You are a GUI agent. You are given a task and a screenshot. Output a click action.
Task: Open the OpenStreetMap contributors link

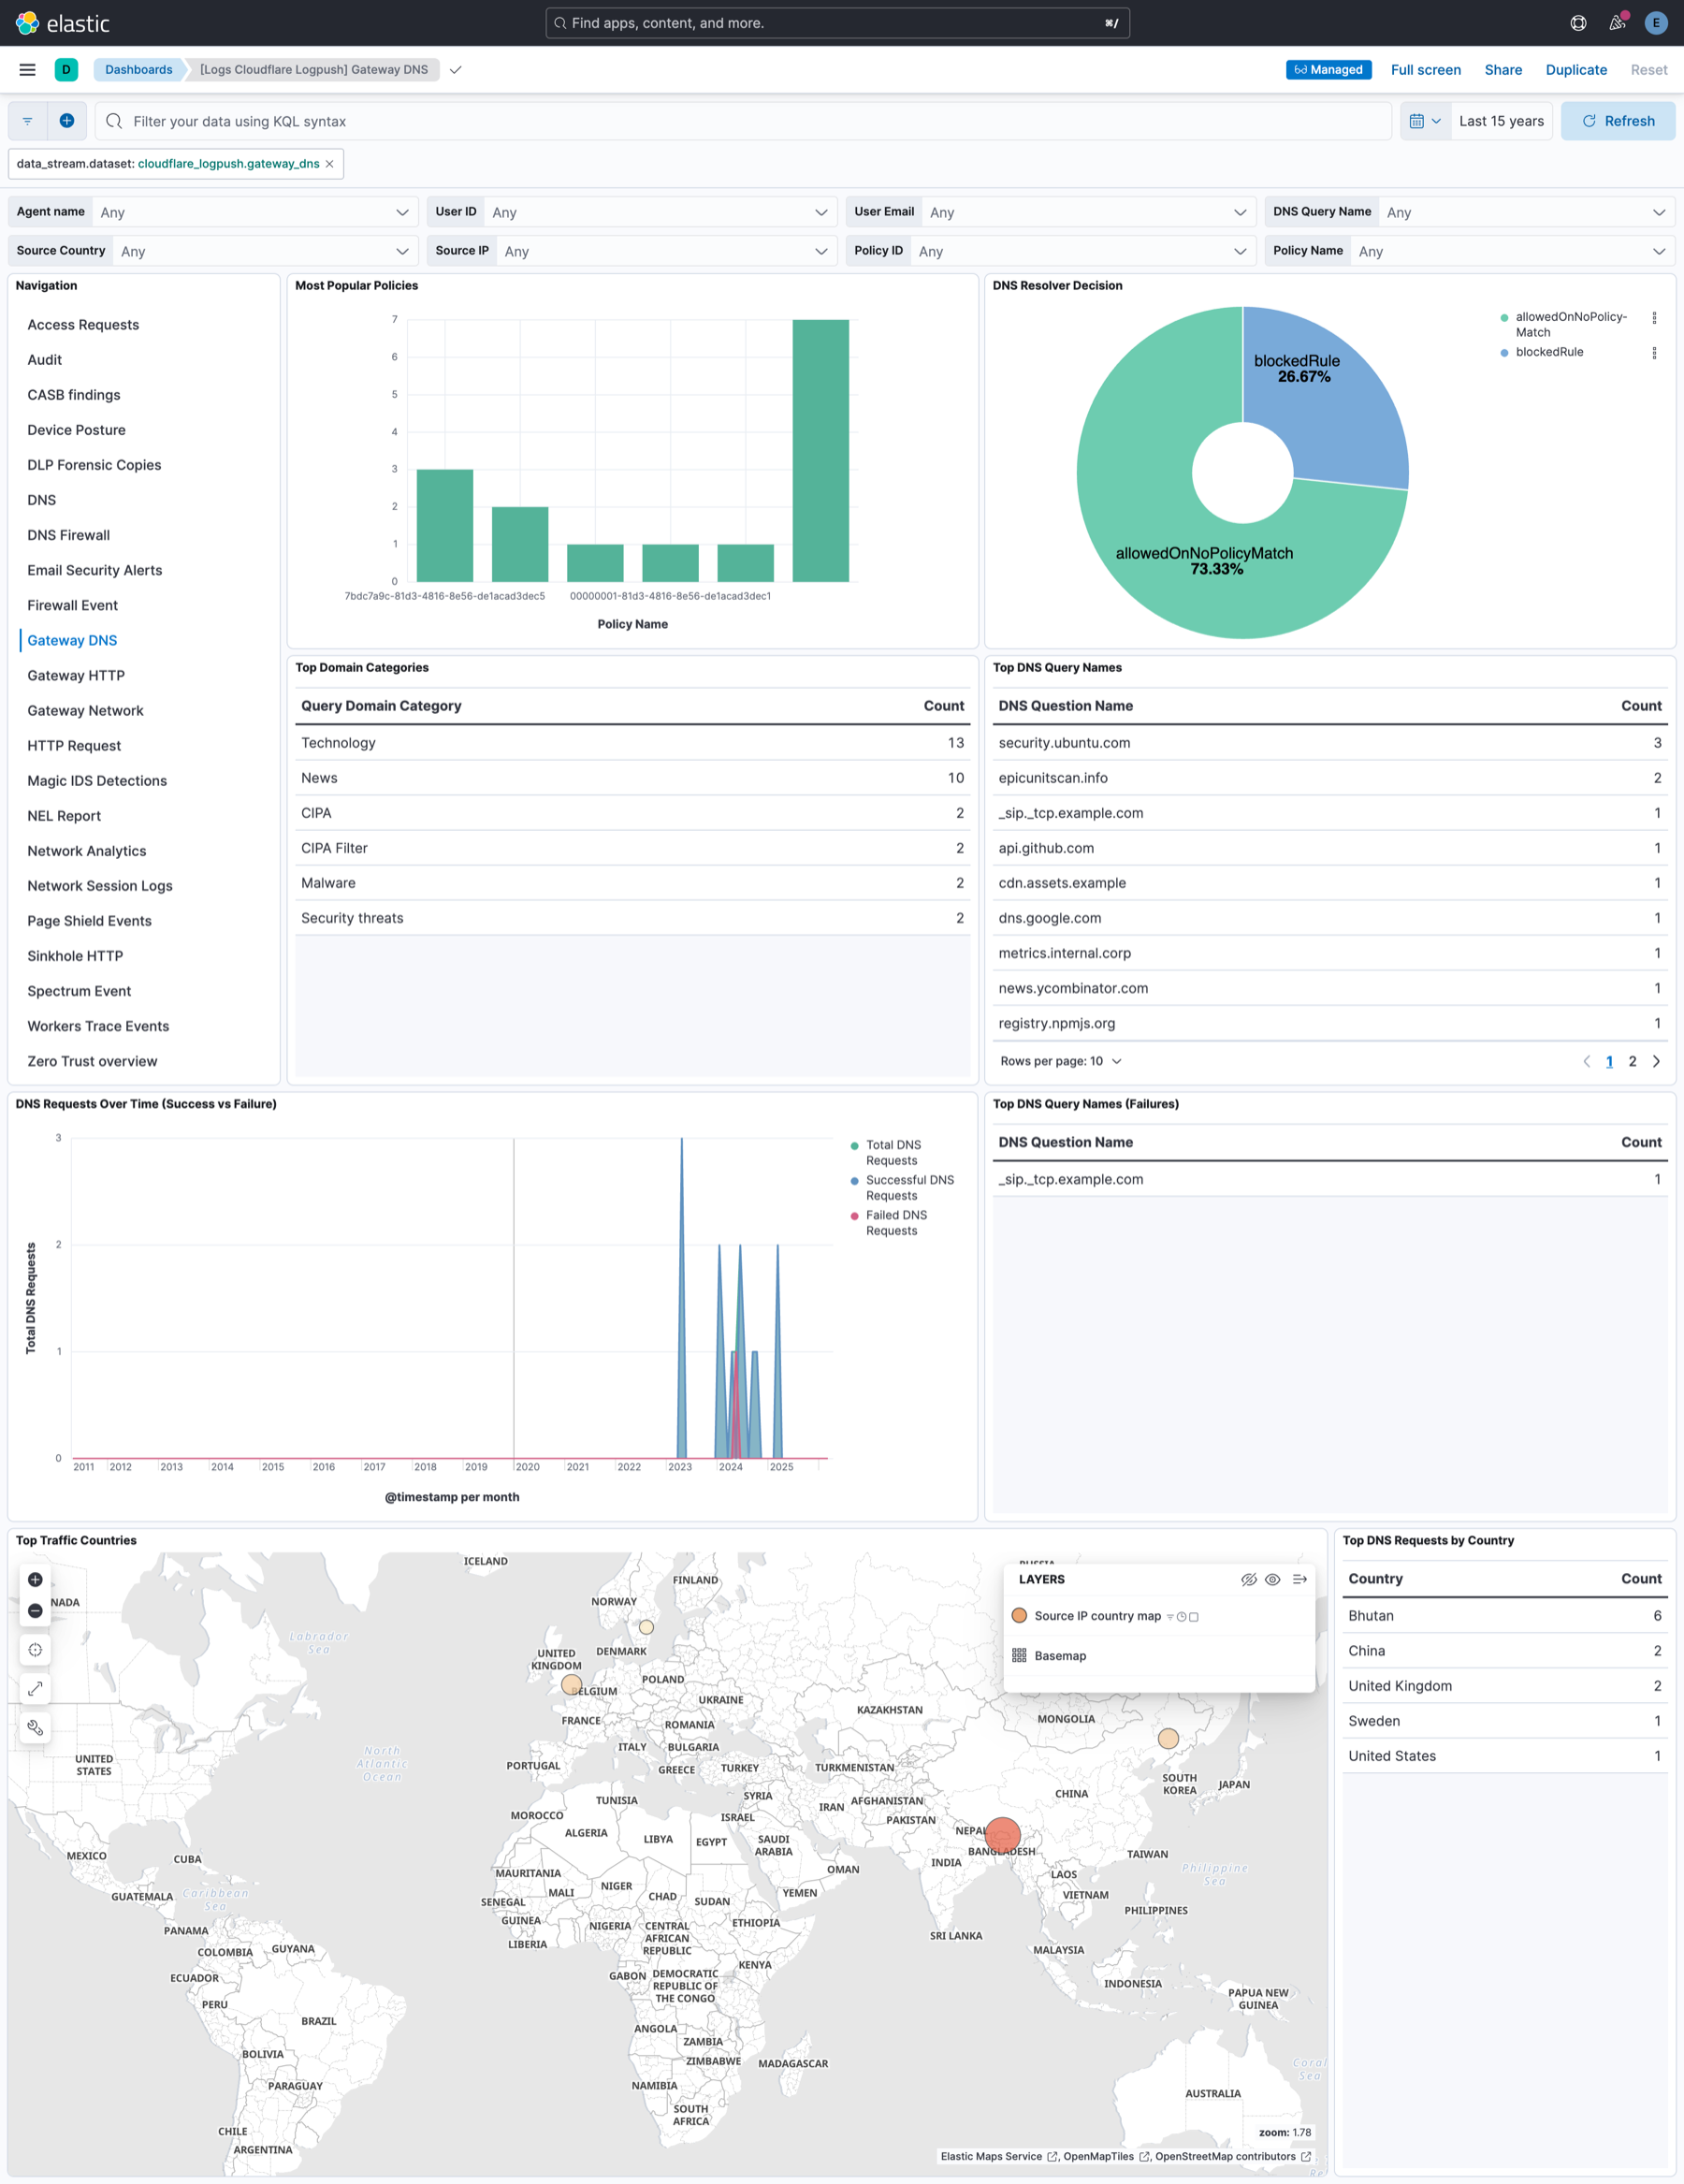pyautogui.click(x=1233, y=2157)
